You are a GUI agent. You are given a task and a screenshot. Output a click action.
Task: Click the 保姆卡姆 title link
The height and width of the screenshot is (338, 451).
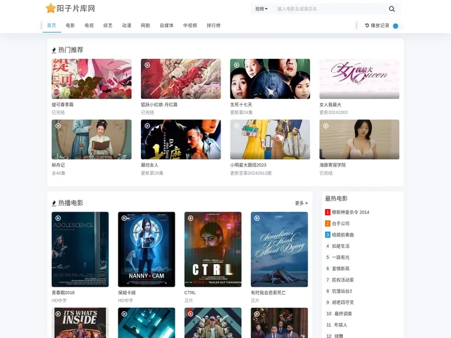tap(127, 292)
